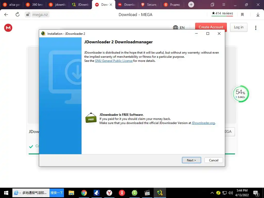This screenshot has height=198, width=264.
Task: Show hidden system tray icons
Action: click(212, 193)
